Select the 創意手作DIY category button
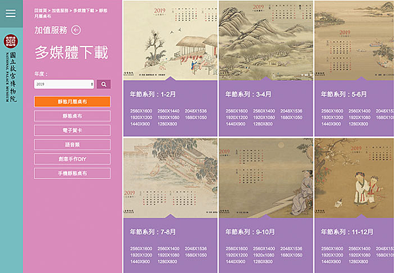395x273 pixels. coord(72,159)
